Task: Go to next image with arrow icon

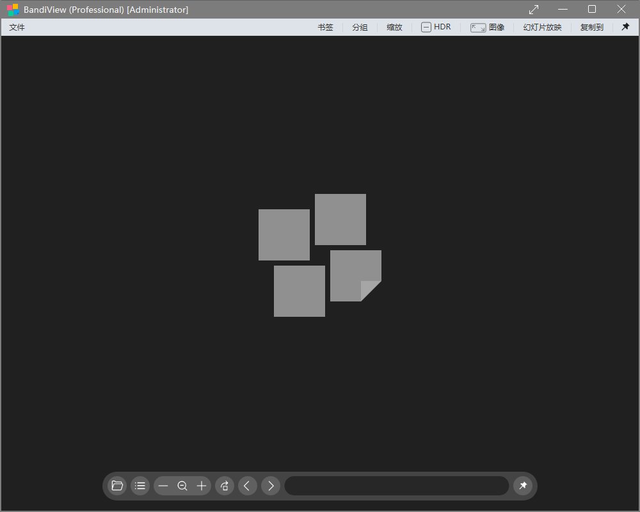Action: coord(271,486)
